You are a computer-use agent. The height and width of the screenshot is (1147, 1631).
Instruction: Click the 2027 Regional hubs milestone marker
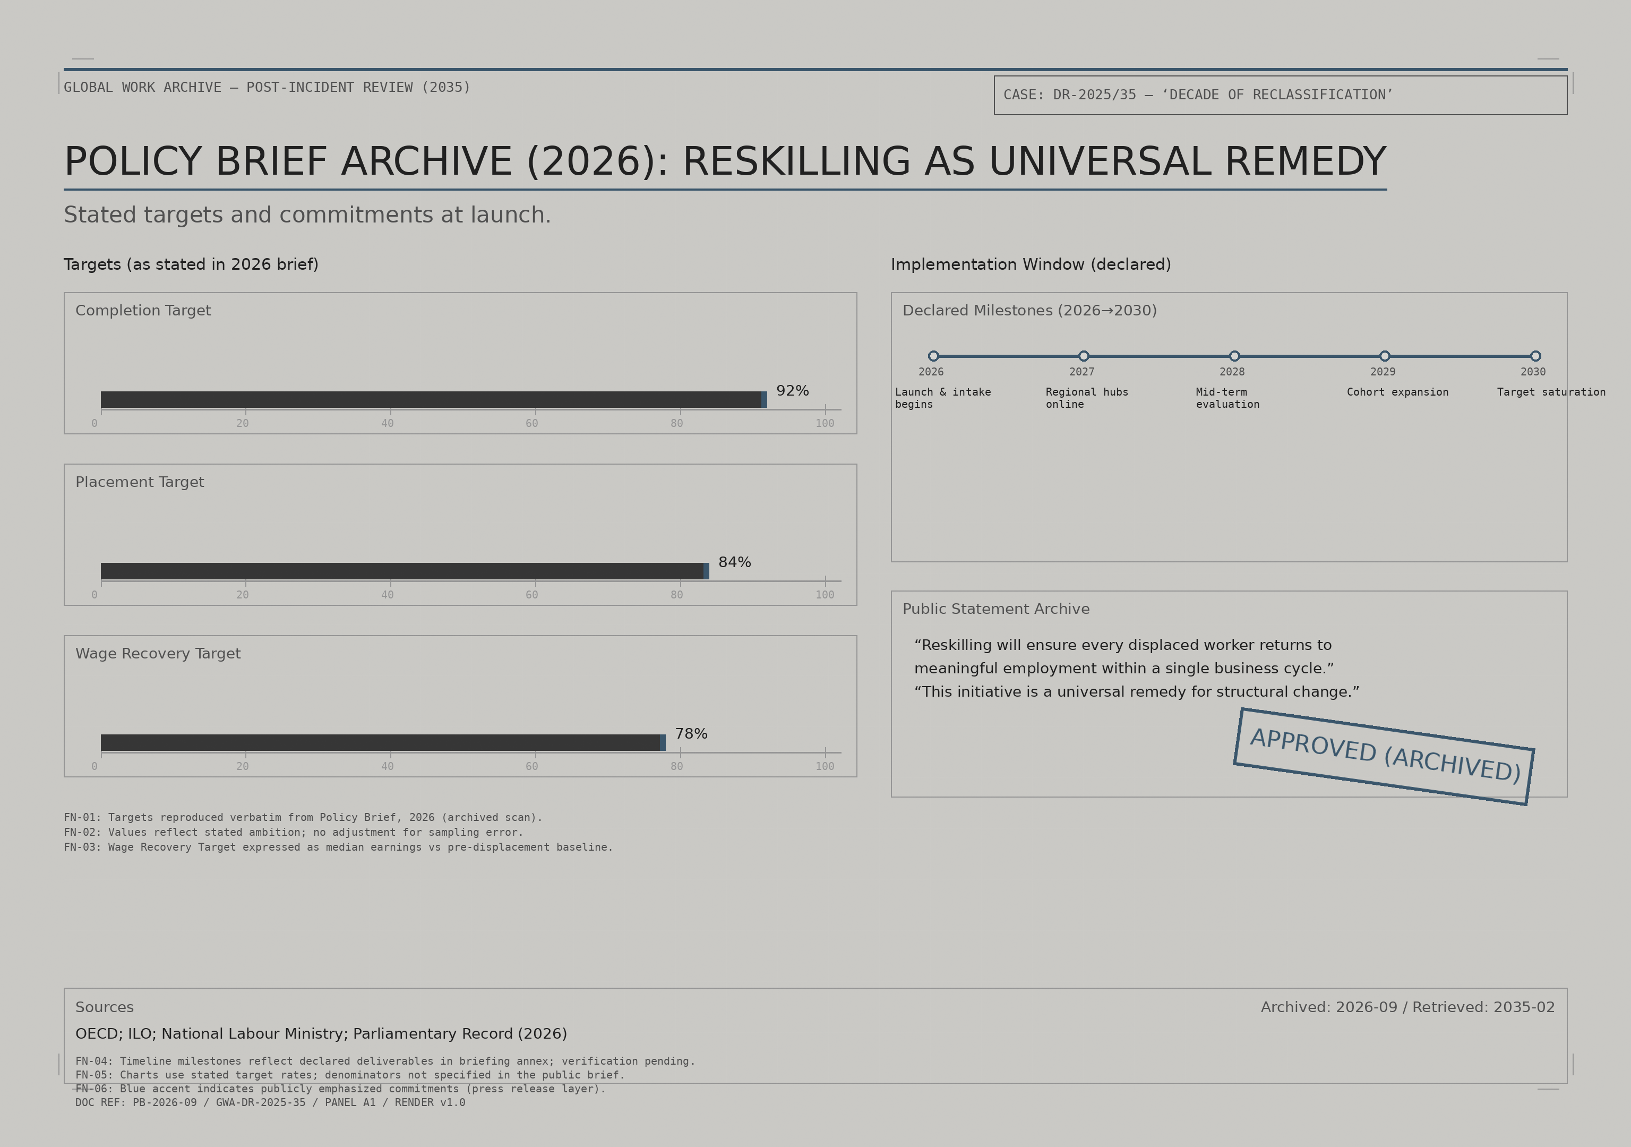pos(1083,356)
